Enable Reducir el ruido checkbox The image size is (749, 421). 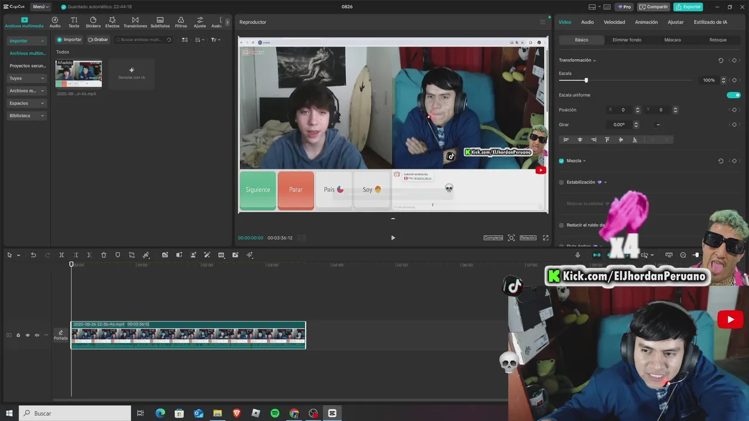(x=562, y=225)
